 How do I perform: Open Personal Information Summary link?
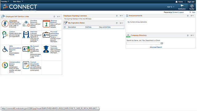tap(54, 34)
